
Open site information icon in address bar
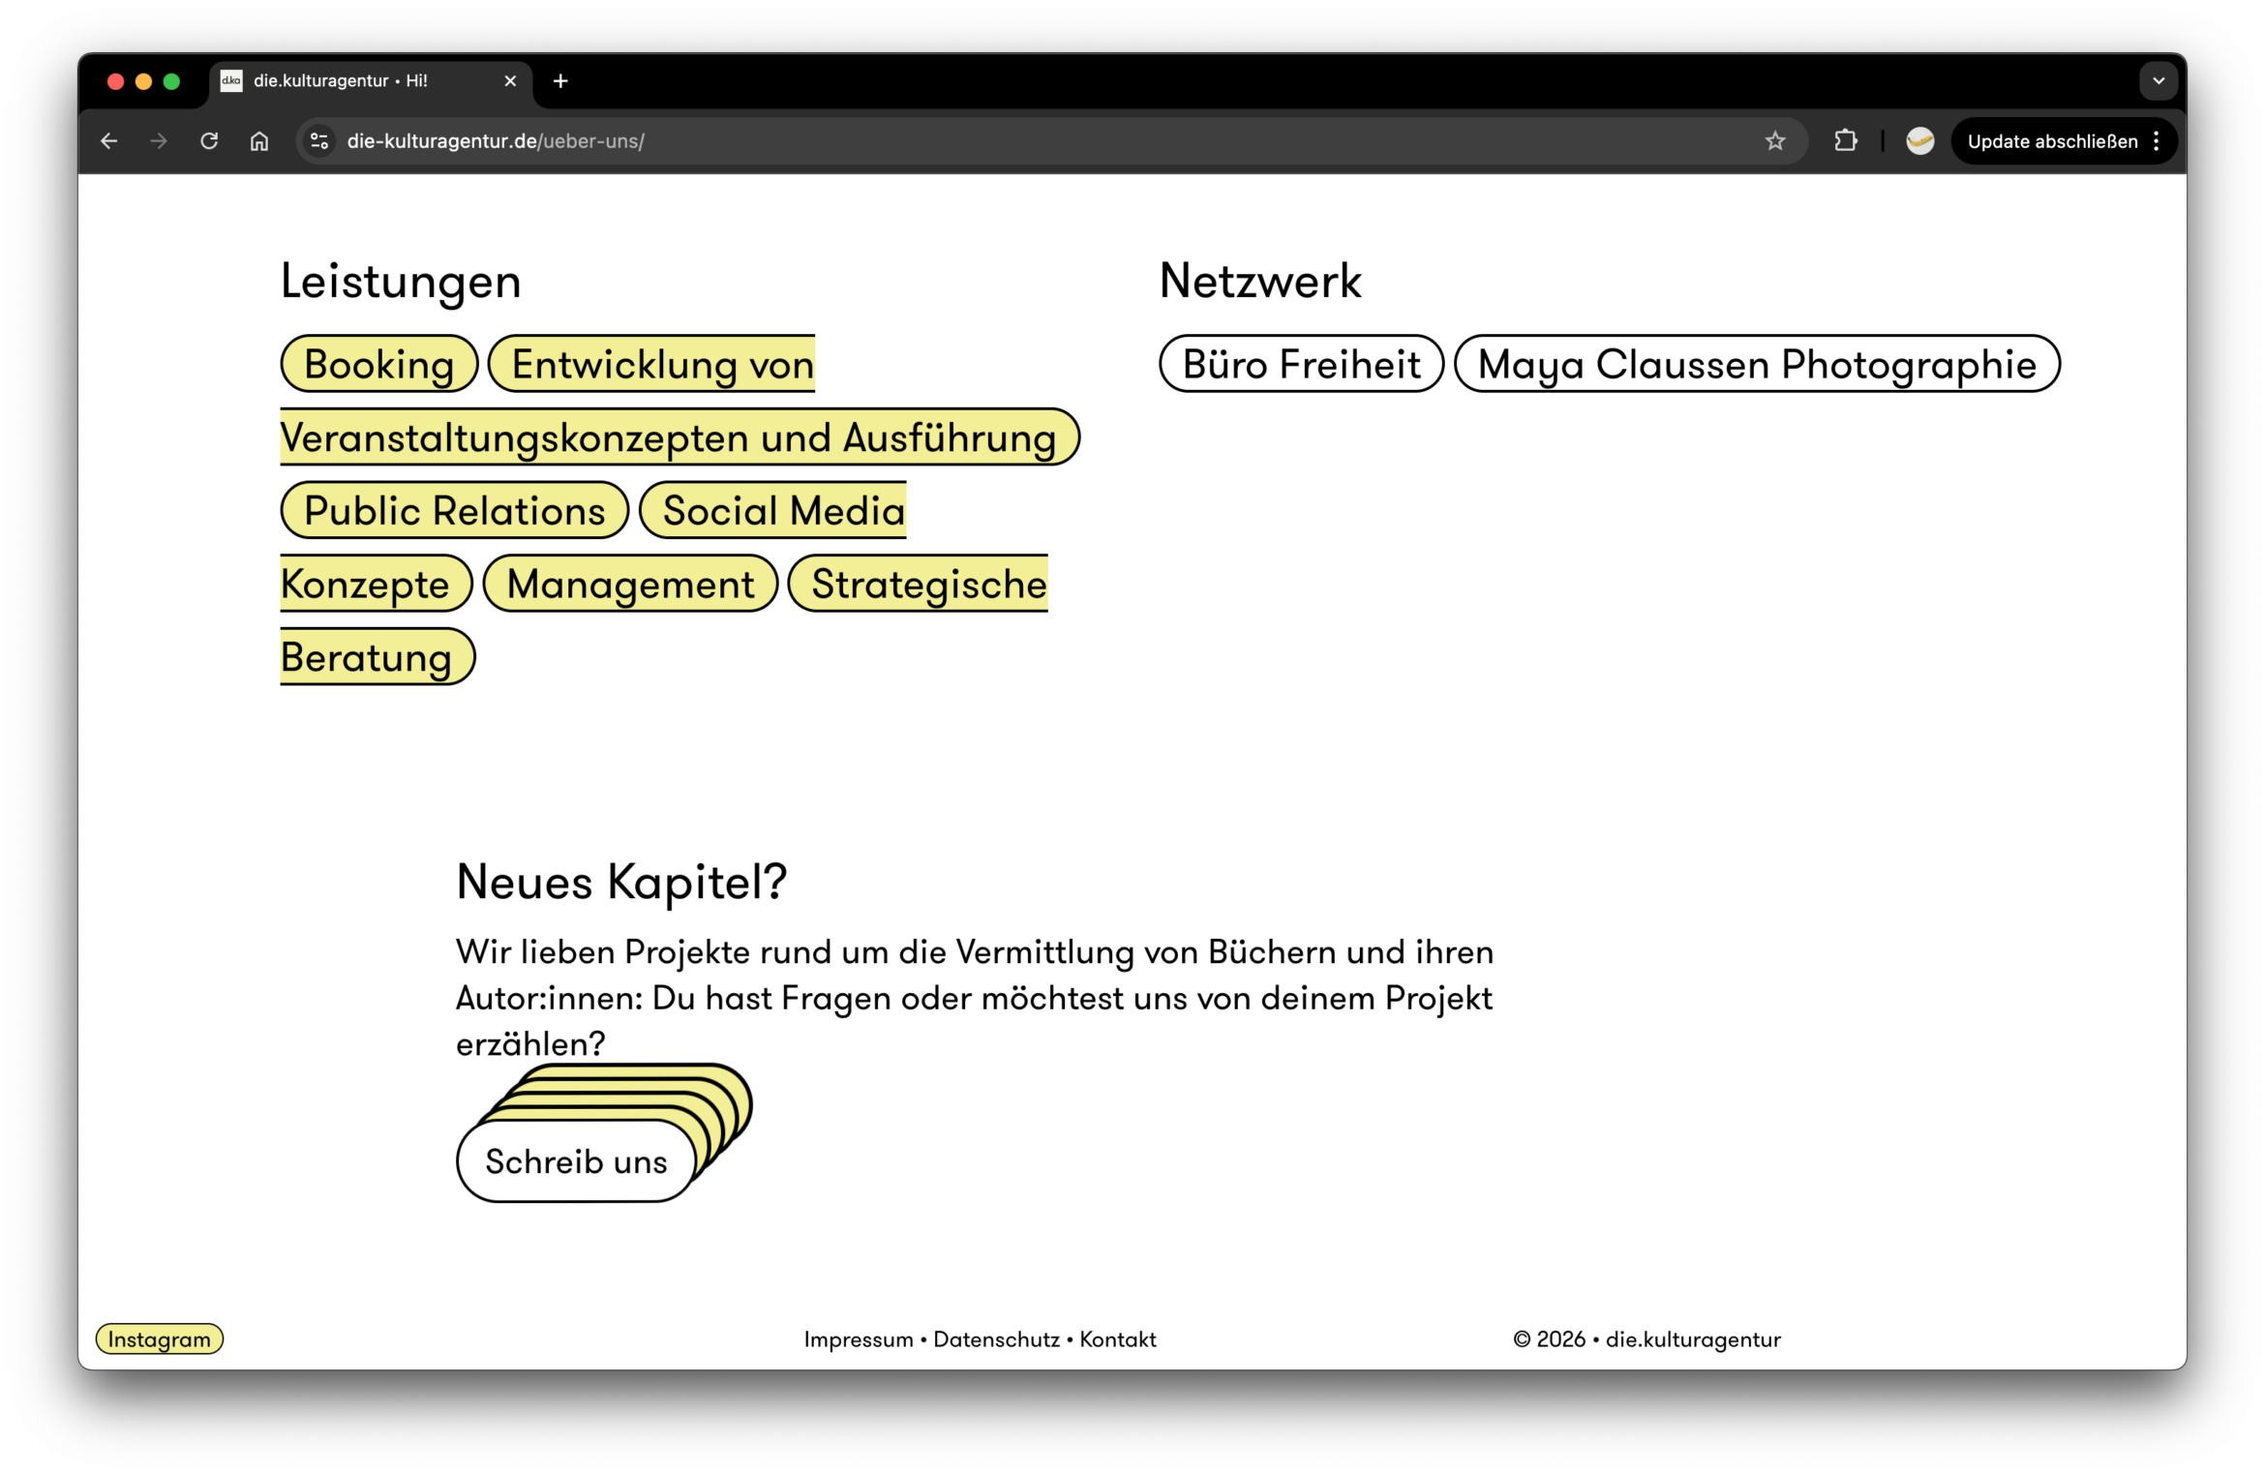pos(319,141)
